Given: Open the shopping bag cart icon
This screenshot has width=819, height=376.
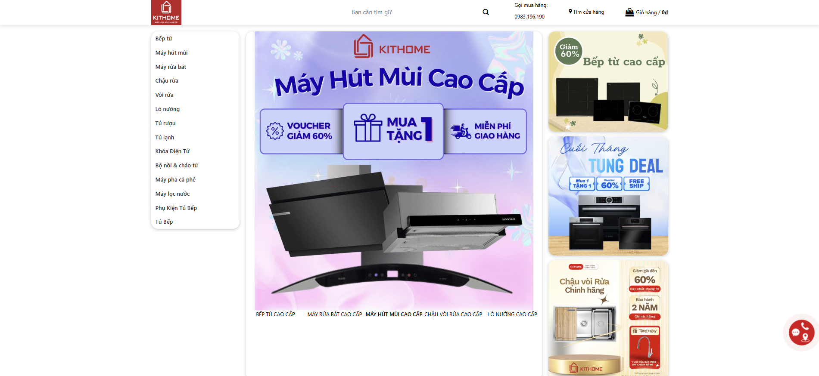Looking at the screenshot, I should 629,12.
